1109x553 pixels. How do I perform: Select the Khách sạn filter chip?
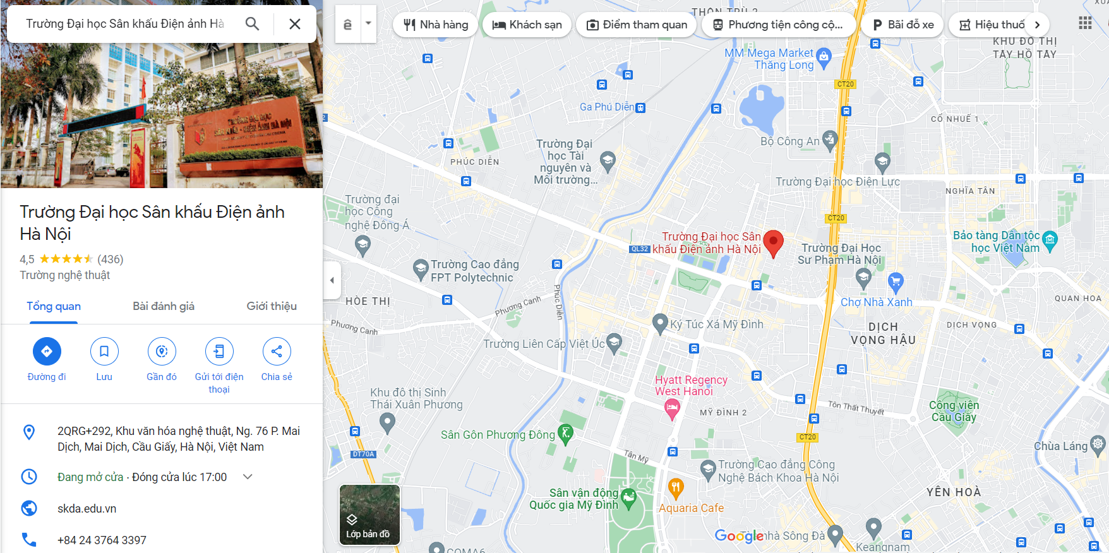click(527, 25)
